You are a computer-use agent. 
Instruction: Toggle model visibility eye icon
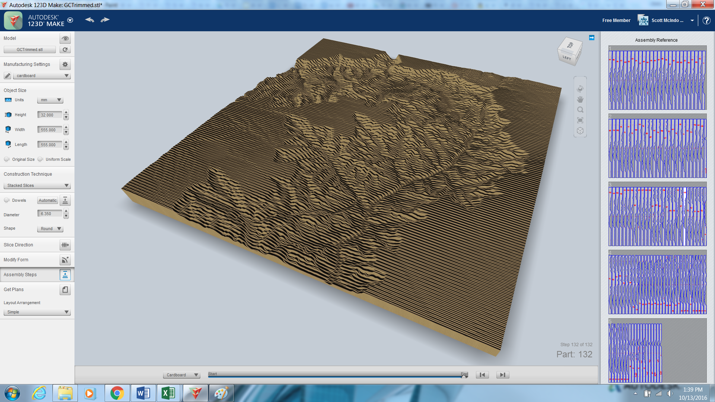point(65,38)
